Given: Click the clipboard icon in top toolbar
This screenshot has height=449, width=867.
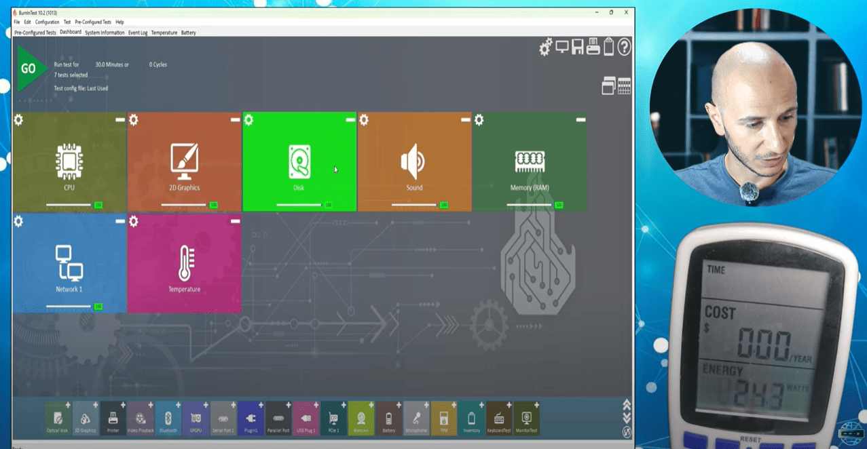Looking at the screenshot, I should point(608,47).
